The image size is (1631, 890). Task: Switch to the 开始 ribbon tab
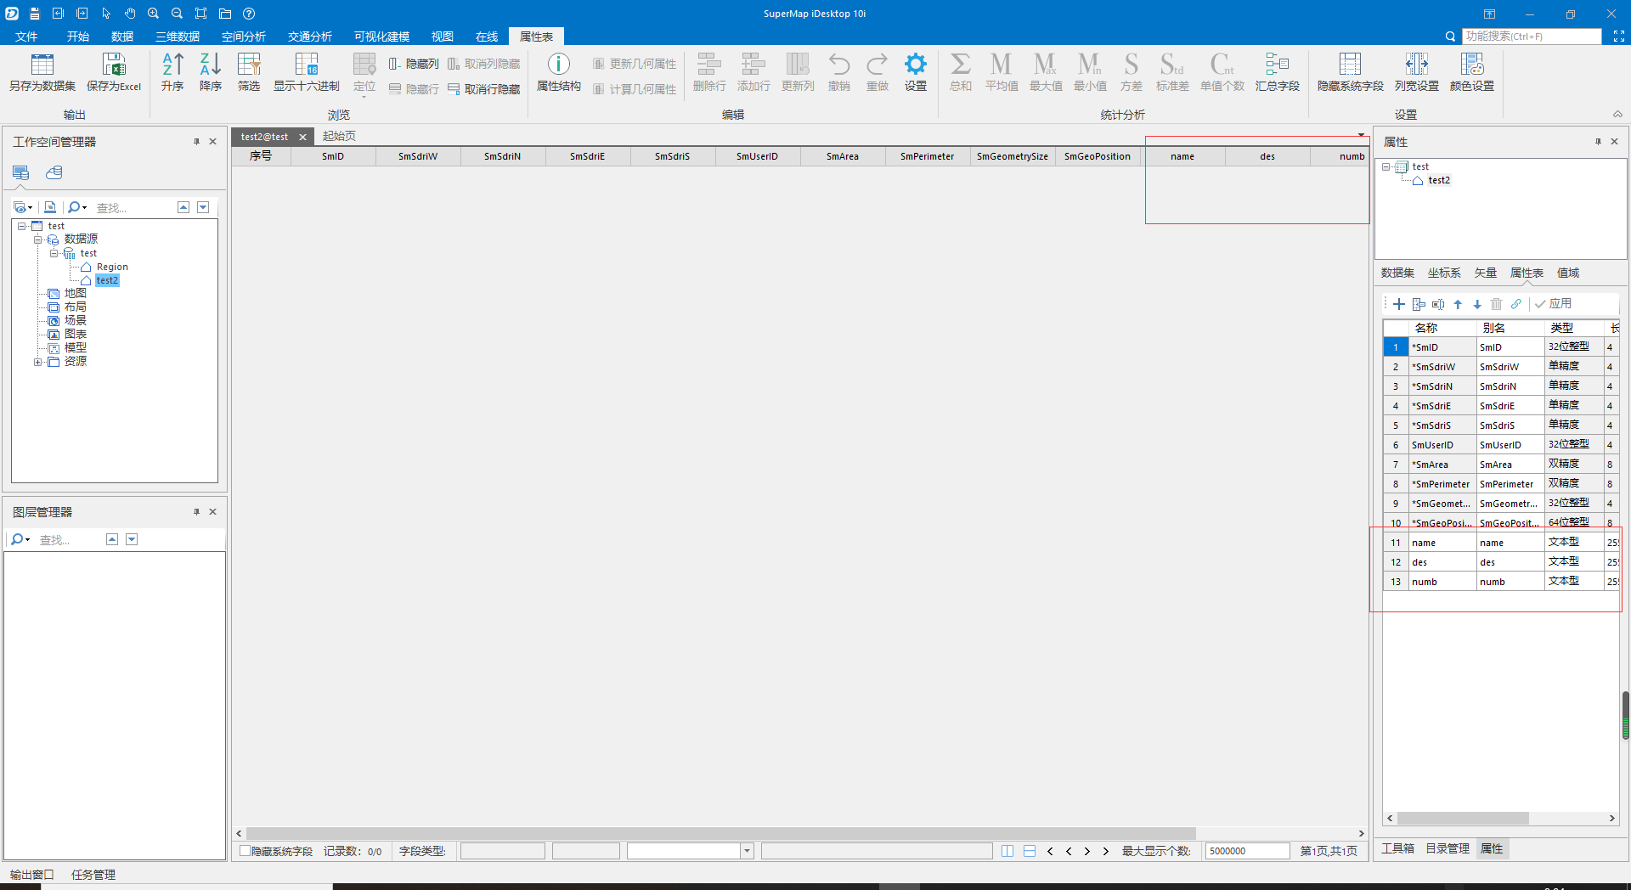coord(78,37)
